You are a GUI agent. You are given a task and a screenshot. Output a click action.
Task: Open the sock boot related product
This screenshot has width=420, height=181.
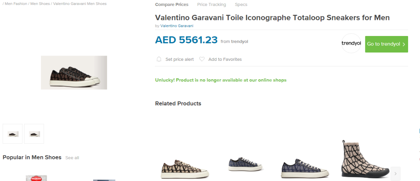coord(365,159)
